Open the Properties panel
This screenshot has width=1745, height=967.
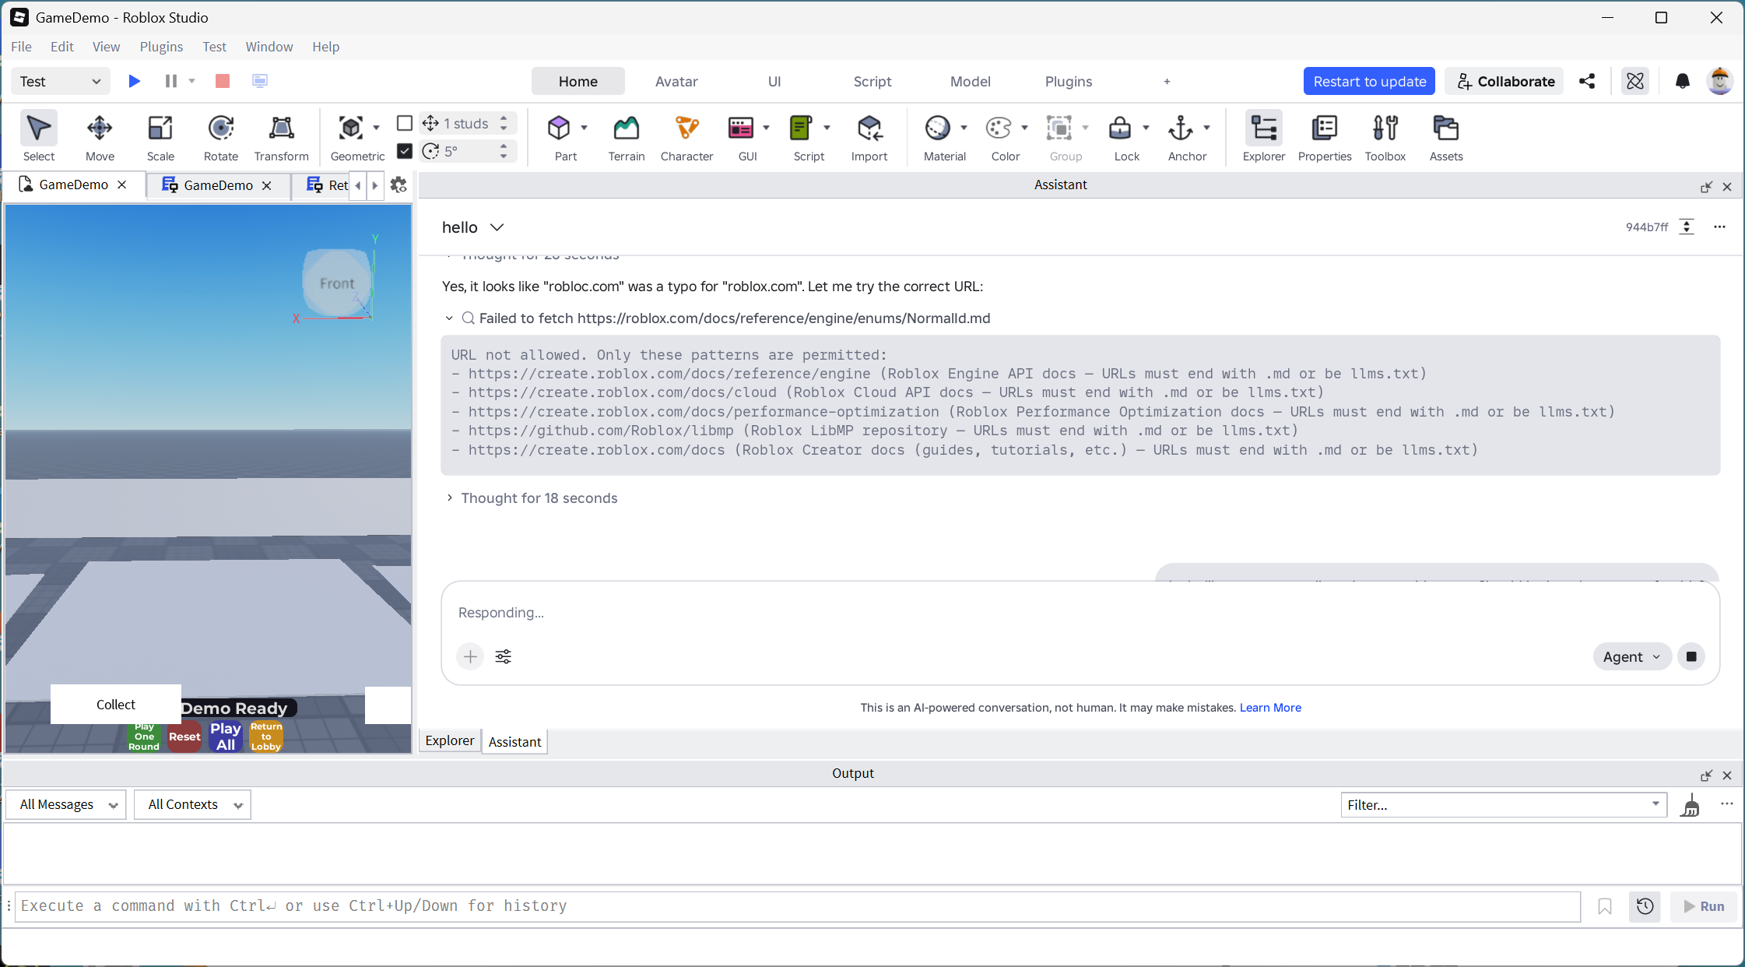1325,136
